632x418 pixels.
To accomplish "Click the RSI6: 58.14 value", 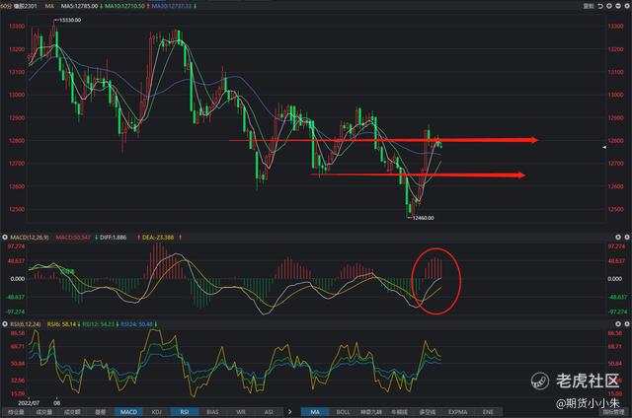I will pyautogui.click(x=61, y=324).
